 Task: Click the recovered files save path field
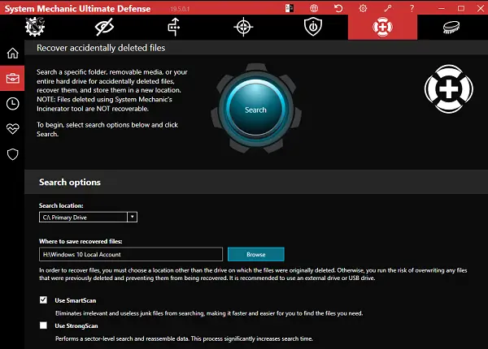[131, 254]
